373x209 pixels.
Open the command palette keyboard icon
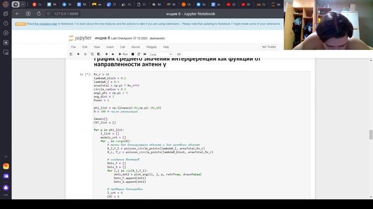[x=179, y=54]
